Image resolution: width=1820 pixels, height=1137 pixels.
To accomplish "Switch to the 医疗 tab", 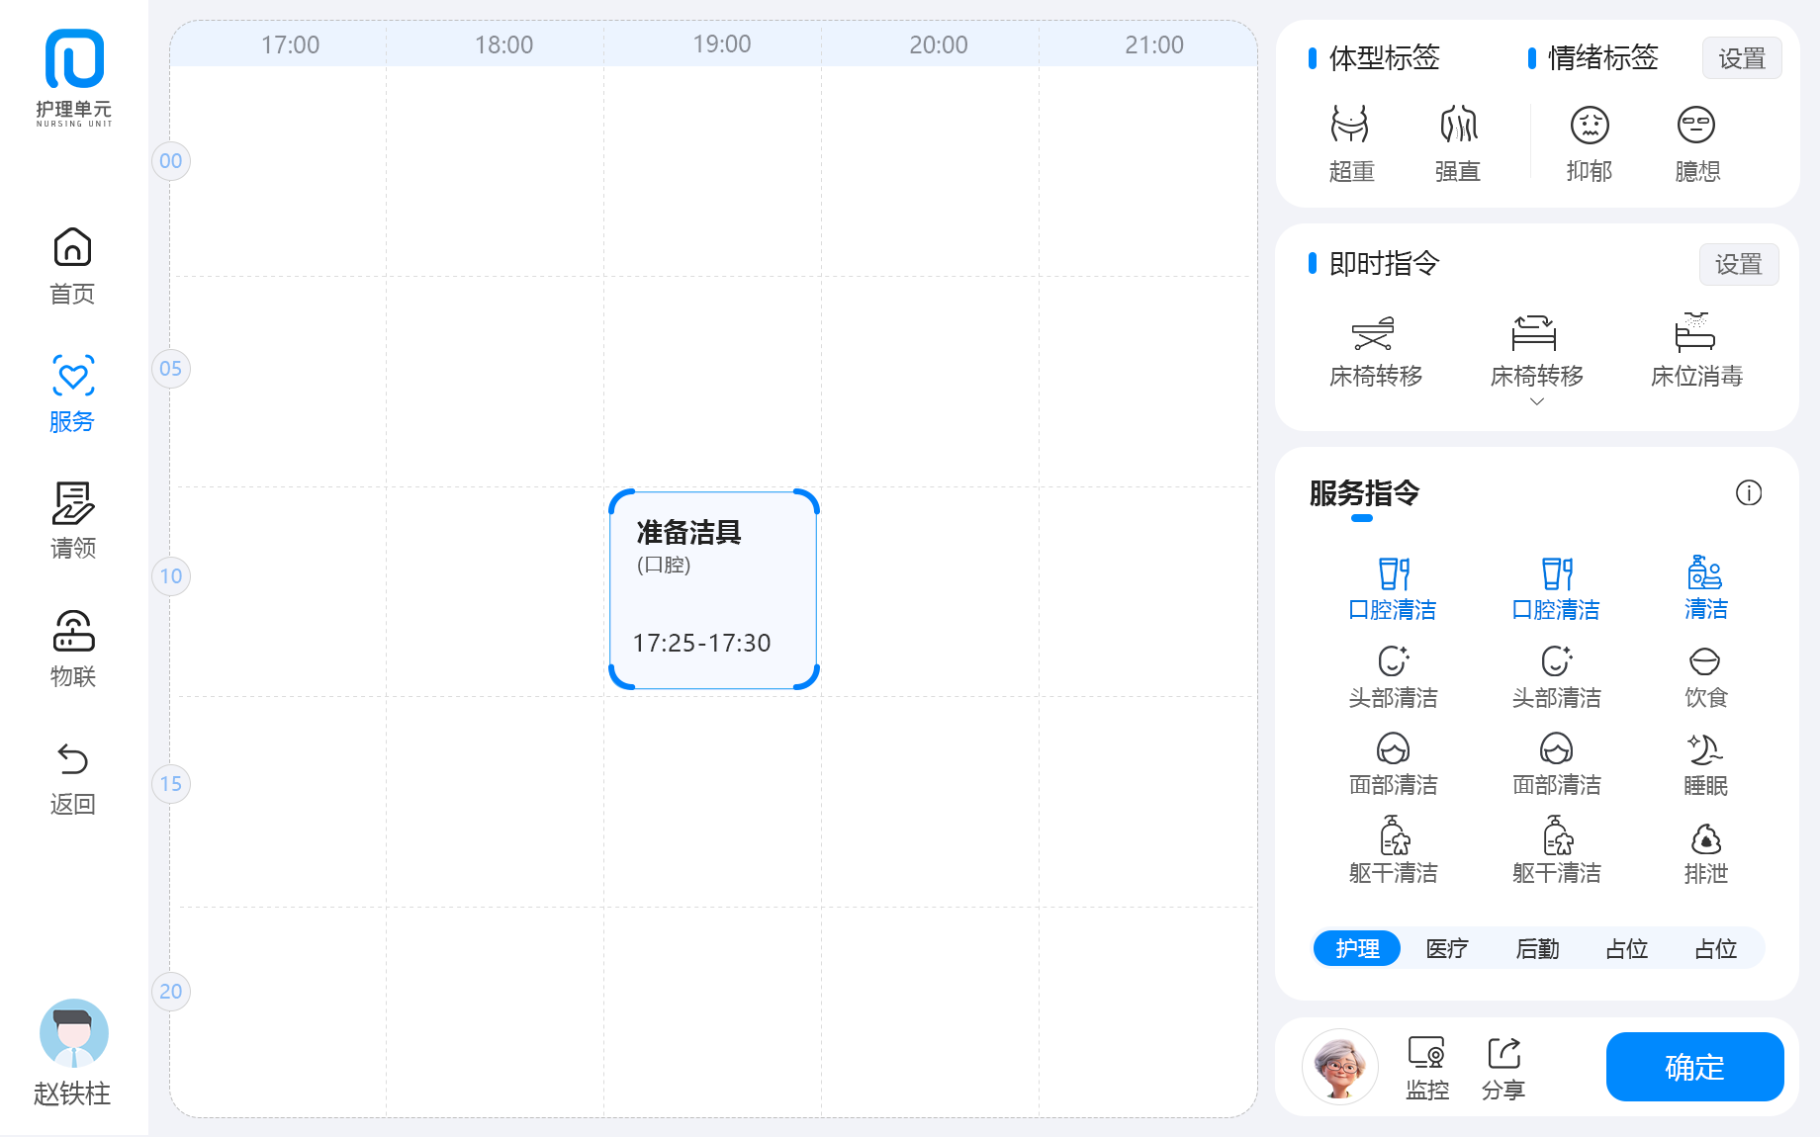I will 1447,948.
